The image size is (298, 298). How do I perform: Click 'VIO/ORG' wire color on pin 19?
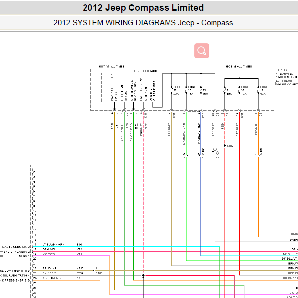pos(49,254)
